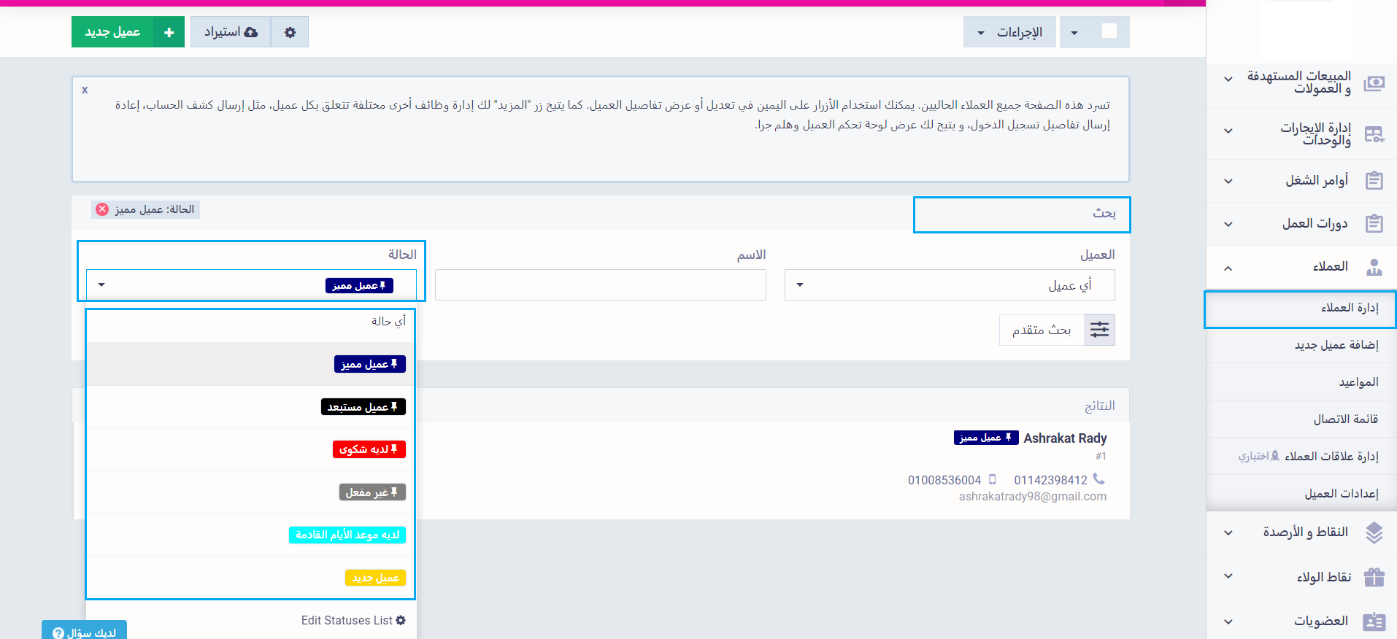The image size is (1397, 639).
Task: Click the الاسم name input field
Action: click(x=600, y=285)
